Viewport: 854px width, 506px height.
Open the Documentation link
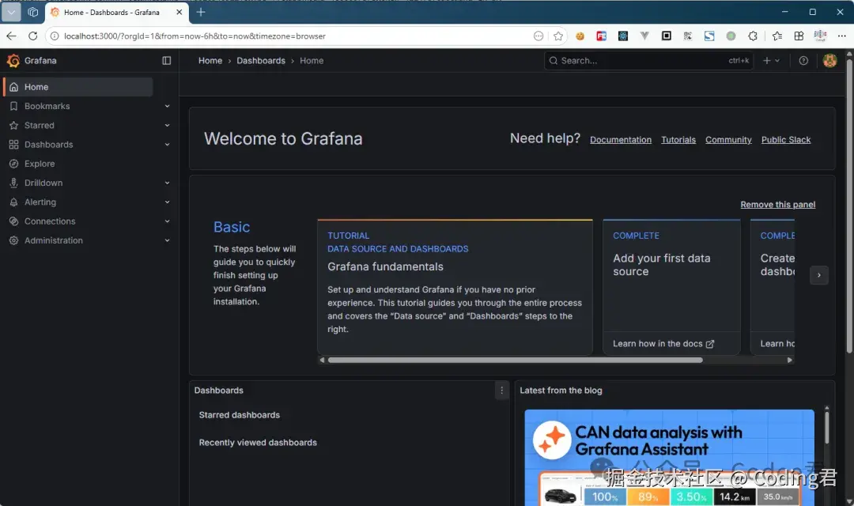point(621,140)
